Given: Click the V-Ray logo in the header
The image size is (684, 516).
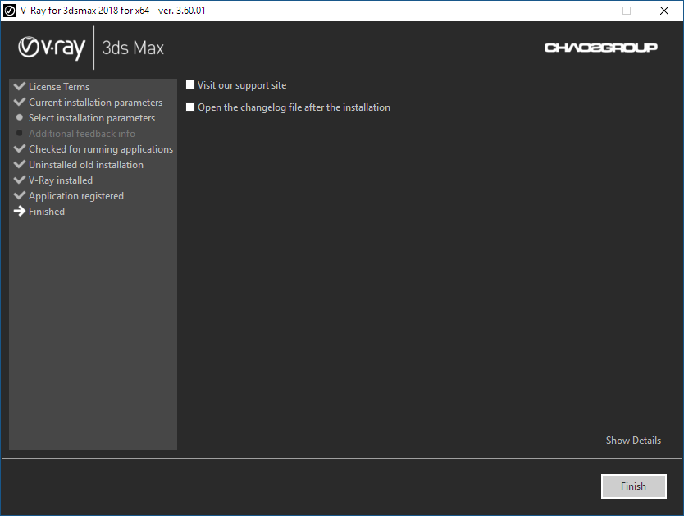Looking at the screenshot, I should (52, 48).
